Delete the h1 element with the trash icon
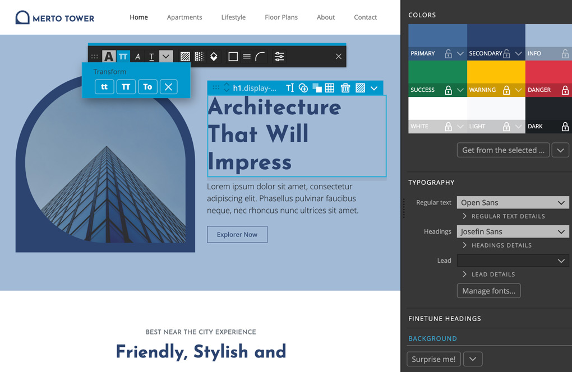Screen dimensions: 572x372 pos(345,88)
